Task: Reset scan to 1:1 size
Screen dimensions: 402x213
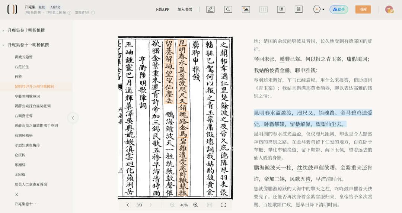Action: 210,205
